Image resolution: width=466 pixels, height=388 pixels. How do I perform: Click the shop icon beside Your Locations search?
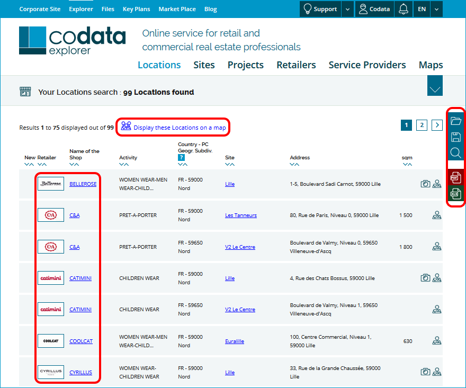[25, 92]
